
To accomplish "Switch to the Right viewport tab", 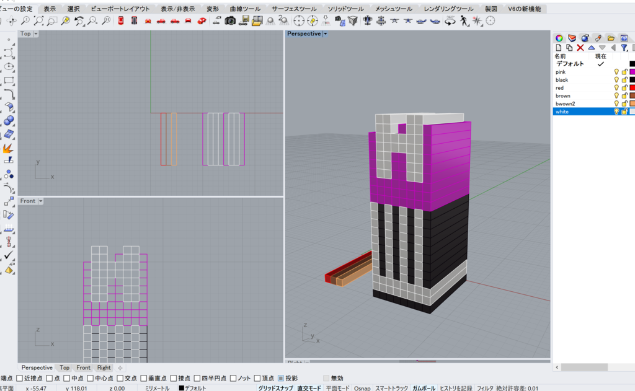I will [104, 367].
